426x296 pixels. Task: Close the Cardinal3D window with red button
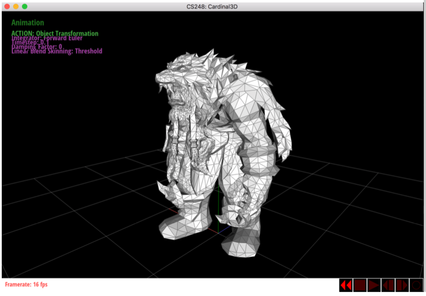point(7,7)
